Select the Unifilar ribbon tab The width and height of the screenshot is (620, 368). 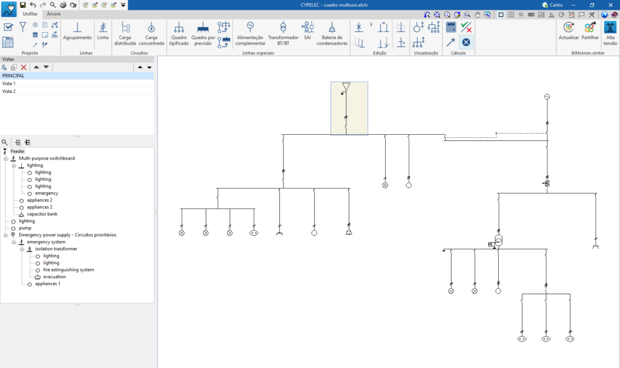pos(30,14)
